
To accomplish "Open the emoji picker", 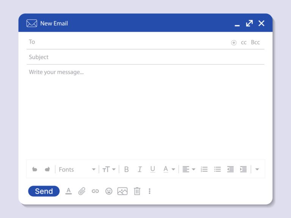I will (109, 191).
